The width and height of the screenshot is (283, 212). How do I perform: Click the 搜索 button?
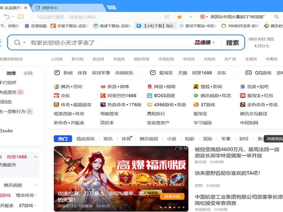point(232,43)
